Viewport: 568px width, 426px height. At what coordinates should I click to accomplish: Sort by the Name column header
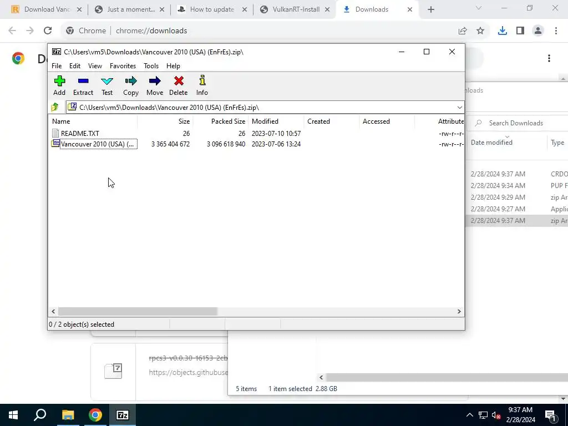93,121
